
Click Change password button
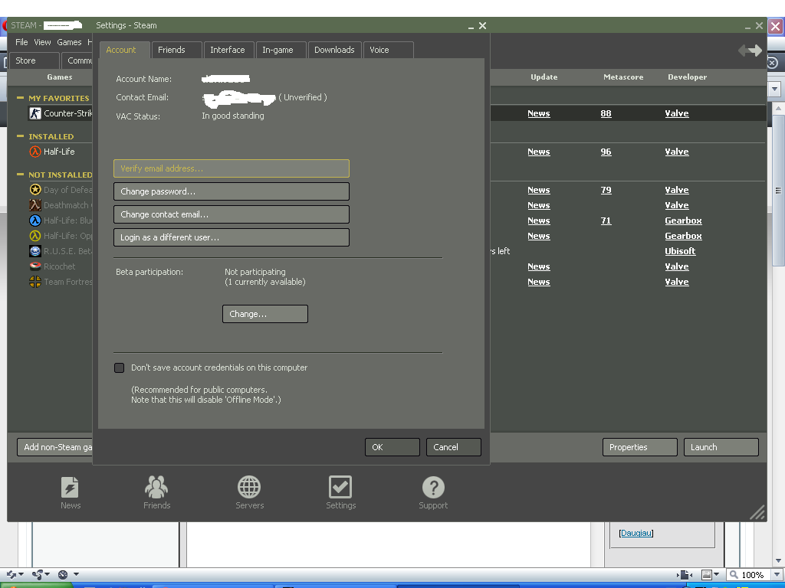coord(232,191)
